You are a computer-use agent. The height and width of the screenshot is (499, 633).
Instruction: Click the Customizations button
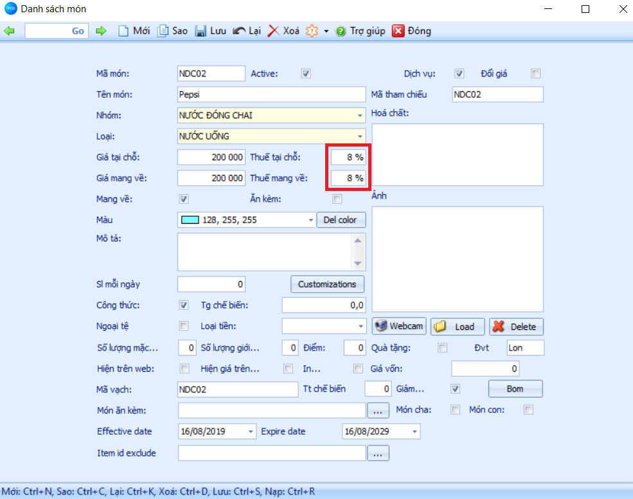coord(327,284)
